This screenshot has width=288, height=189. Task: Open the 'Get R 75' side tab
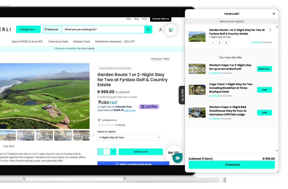click(x=182, y=95)
